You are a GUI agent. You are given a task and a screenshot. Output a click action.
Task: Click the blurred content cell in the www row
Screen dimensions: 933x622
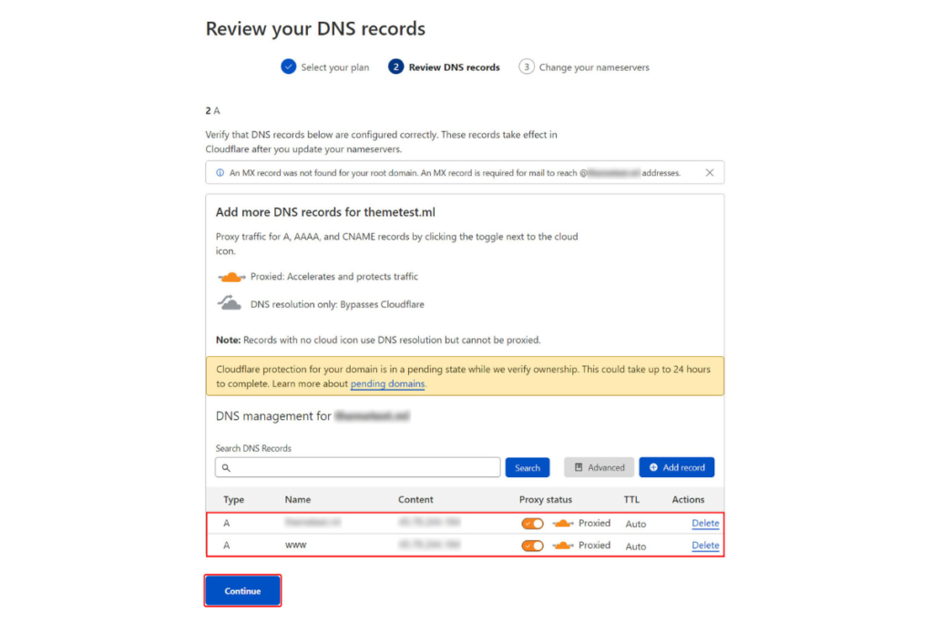tap(429, 545)
